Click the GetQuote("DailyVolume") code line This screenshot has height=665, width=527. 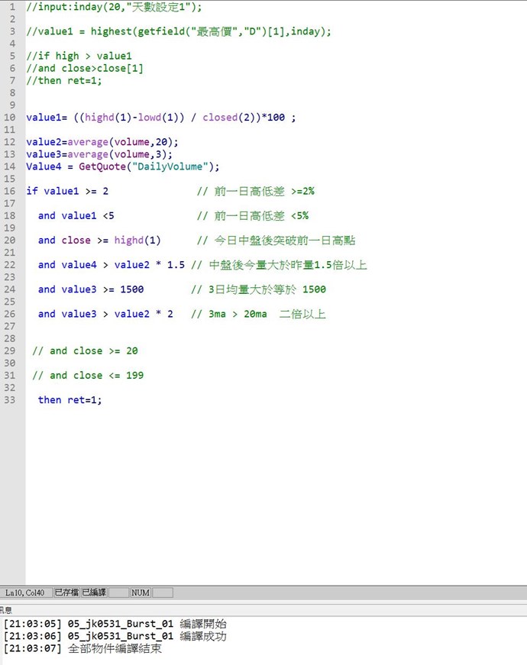click(x=122, y=166)
